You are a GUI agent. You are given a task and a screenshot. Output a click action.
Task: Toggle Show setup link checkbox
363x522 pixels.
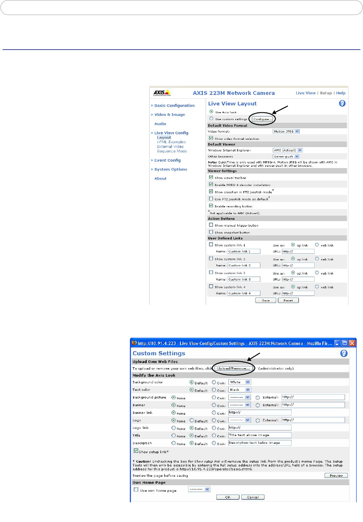136,451
